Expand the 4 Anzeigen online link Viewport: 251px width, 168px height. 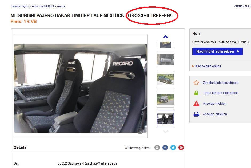208,66
